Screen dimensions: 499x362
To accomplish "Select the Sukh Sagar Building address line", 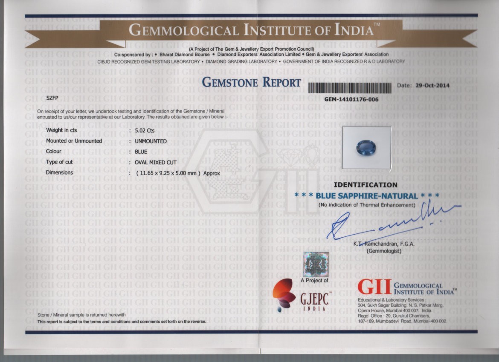I will [x=400, y=305].
